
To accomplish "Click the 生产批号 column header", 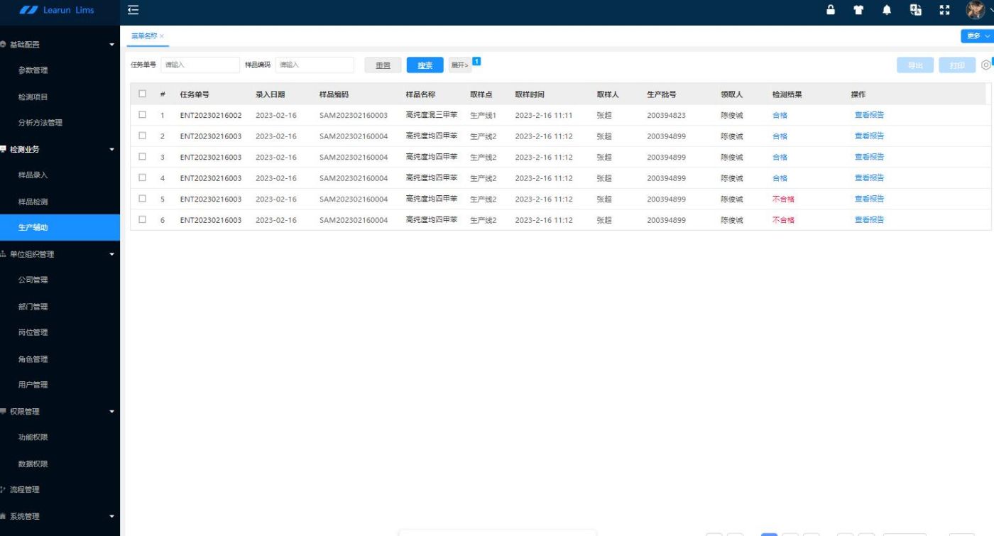I will coord(661,94).
